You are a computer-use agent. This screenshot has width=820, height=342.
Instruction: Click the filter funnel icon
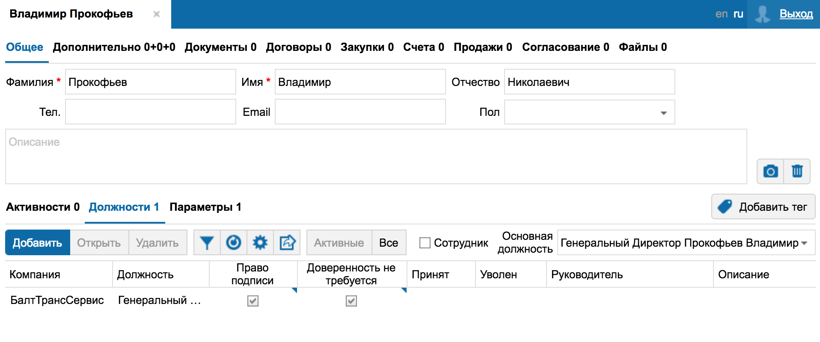point(207,243)
